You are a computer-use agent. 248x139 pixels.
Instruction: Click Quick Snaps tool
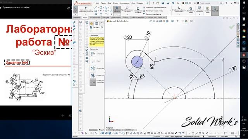(x=200, y=9)
